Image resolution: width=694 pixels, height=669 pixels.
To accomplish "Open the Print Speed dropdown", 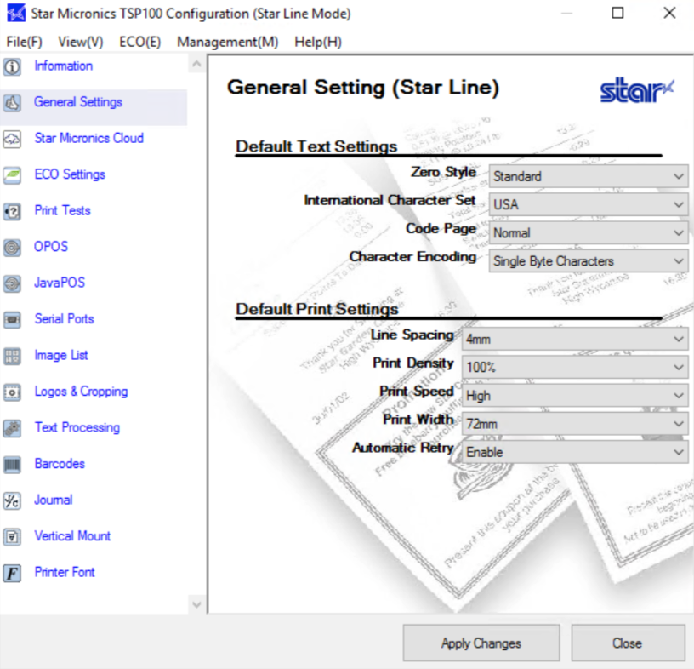I will point(575,396).
